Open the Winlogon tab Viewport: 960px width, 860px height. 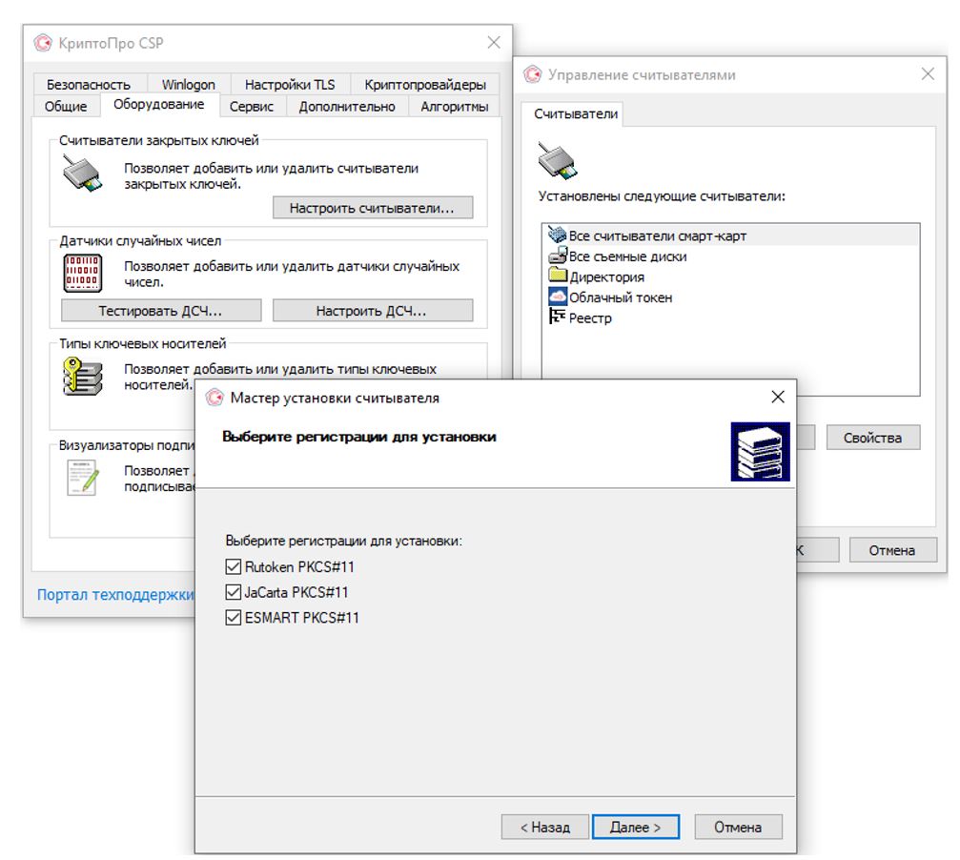(x=189, y=85)
